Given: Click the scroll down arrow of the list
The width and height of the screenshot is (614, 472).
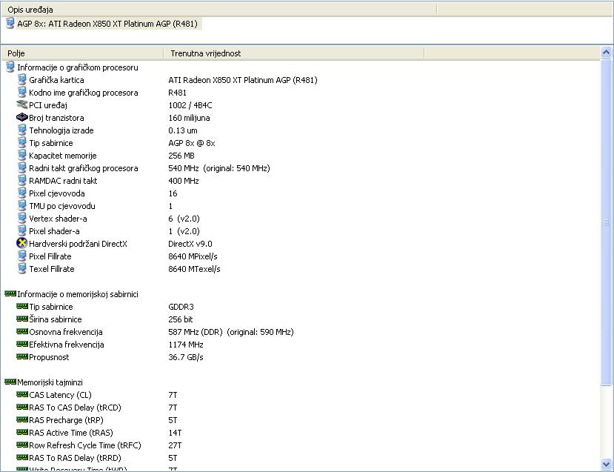Looking at the screenshot, I should tap(607, 465).
